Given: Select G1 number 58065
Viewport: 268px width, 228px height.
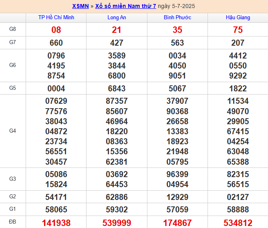Looking at the screenshot, I should [56, 210].
